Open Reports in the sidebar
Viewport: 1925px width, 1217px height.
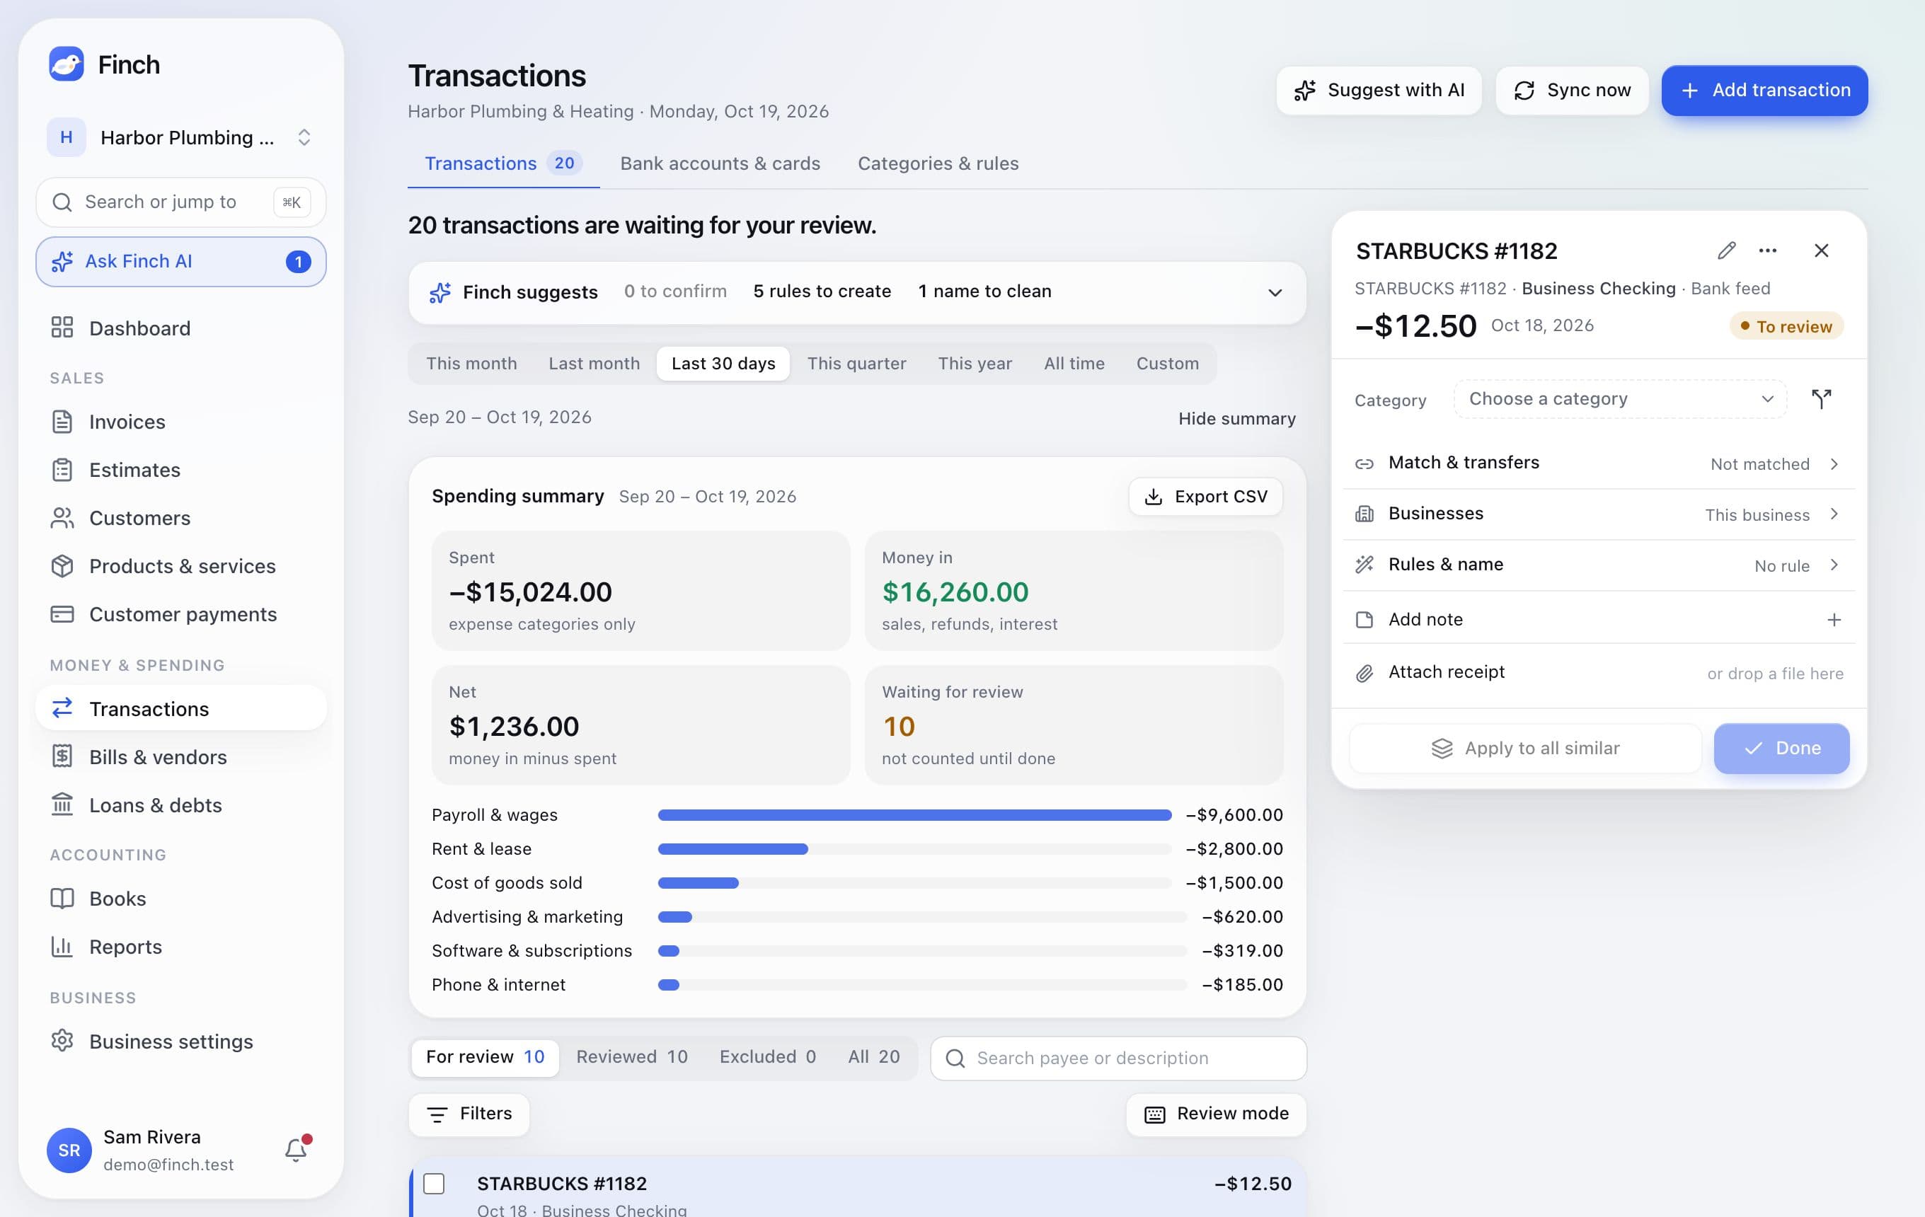pos(180,946)
